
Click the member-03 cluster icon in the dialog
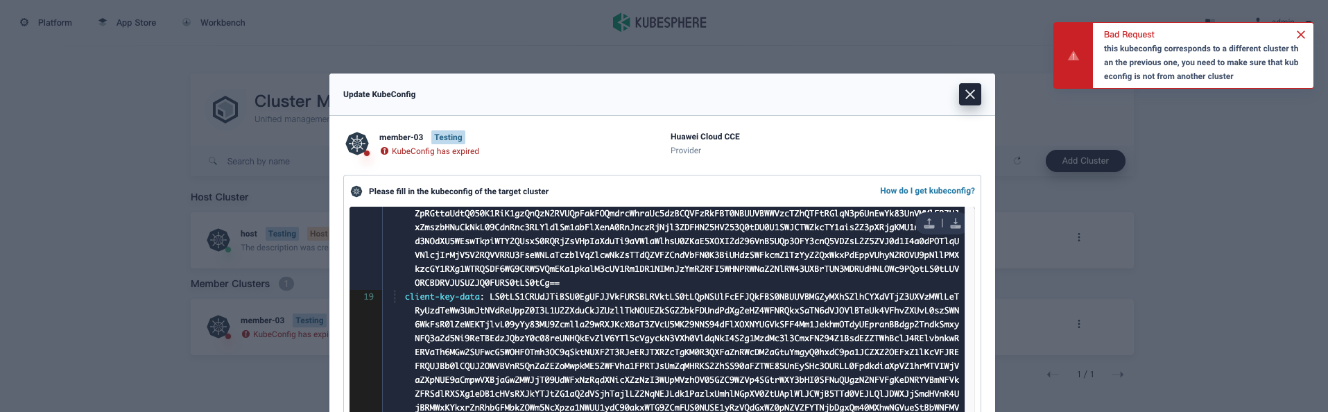click(x=357, y=144)
